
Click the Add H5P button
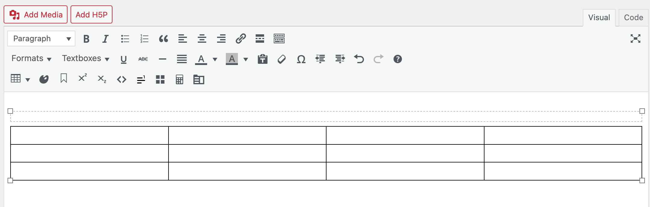91,15
